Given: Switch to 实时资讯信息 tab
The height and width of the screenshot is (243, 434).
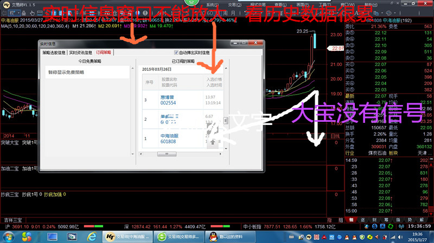Looking at the screenshot, I should [x=80, y=52].
